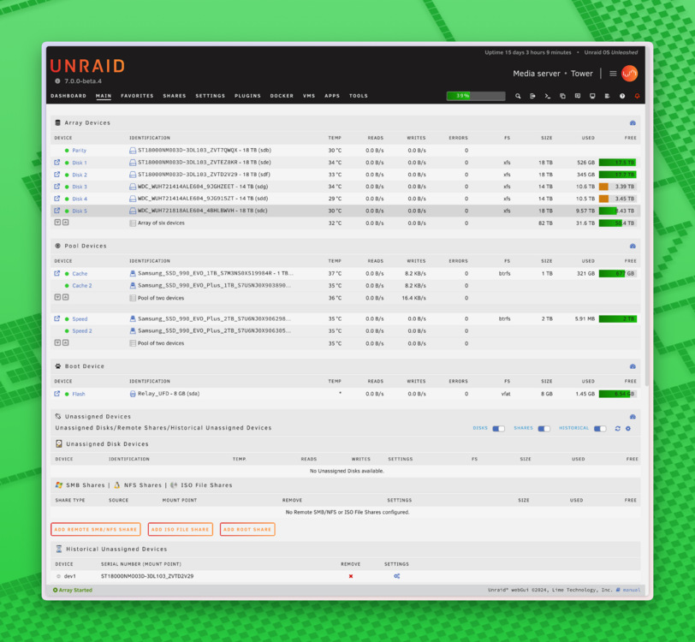Click the version info icon beside 7.0.0-beta.4
The width and height of the screenshot is (695, 642).
click(57, 81)
